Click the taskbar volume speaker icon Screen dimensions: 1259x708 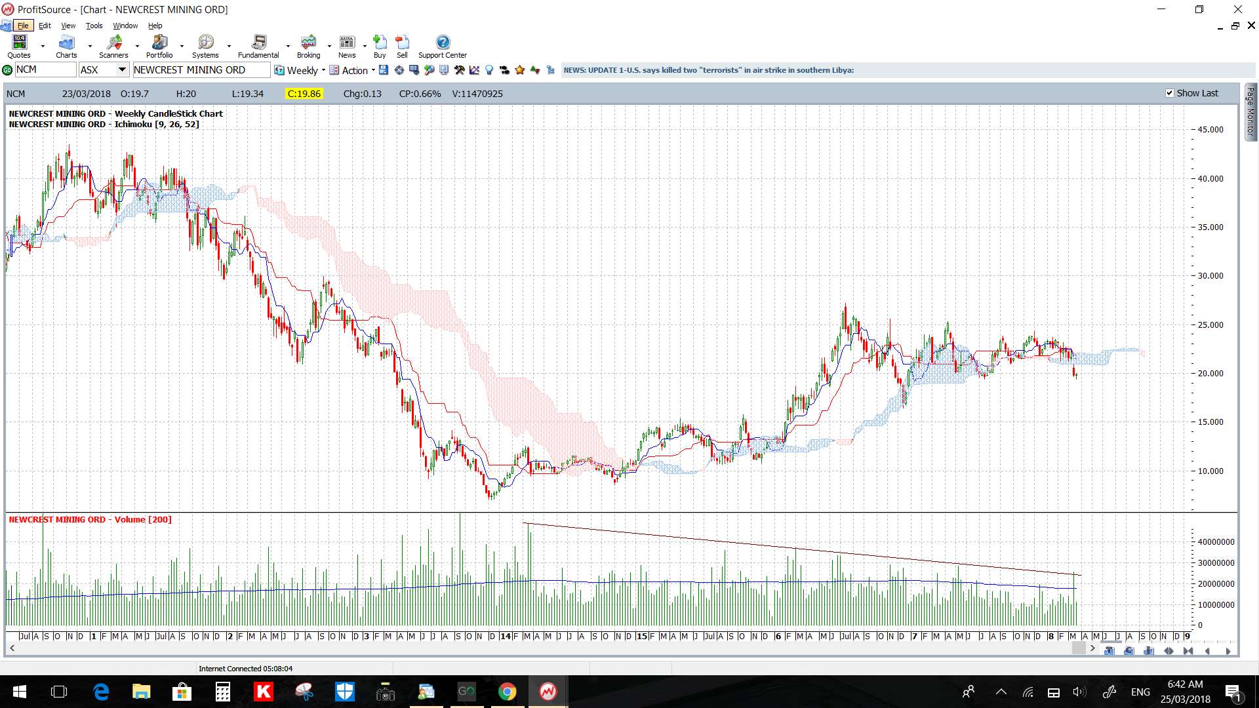[x=1079, y=692]
